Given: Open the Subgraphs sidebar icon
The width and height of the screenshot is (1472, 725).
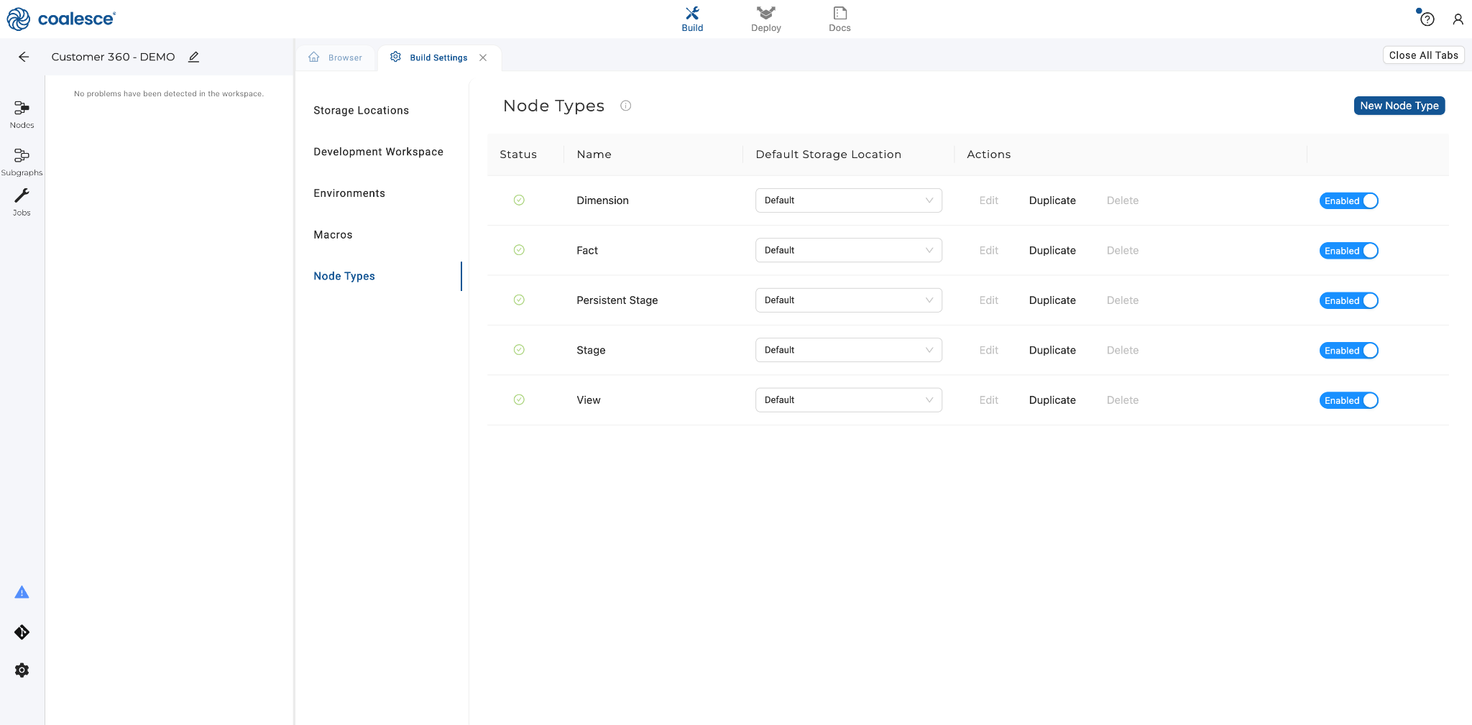Looking at the screenshot, I should click(22, 161).
